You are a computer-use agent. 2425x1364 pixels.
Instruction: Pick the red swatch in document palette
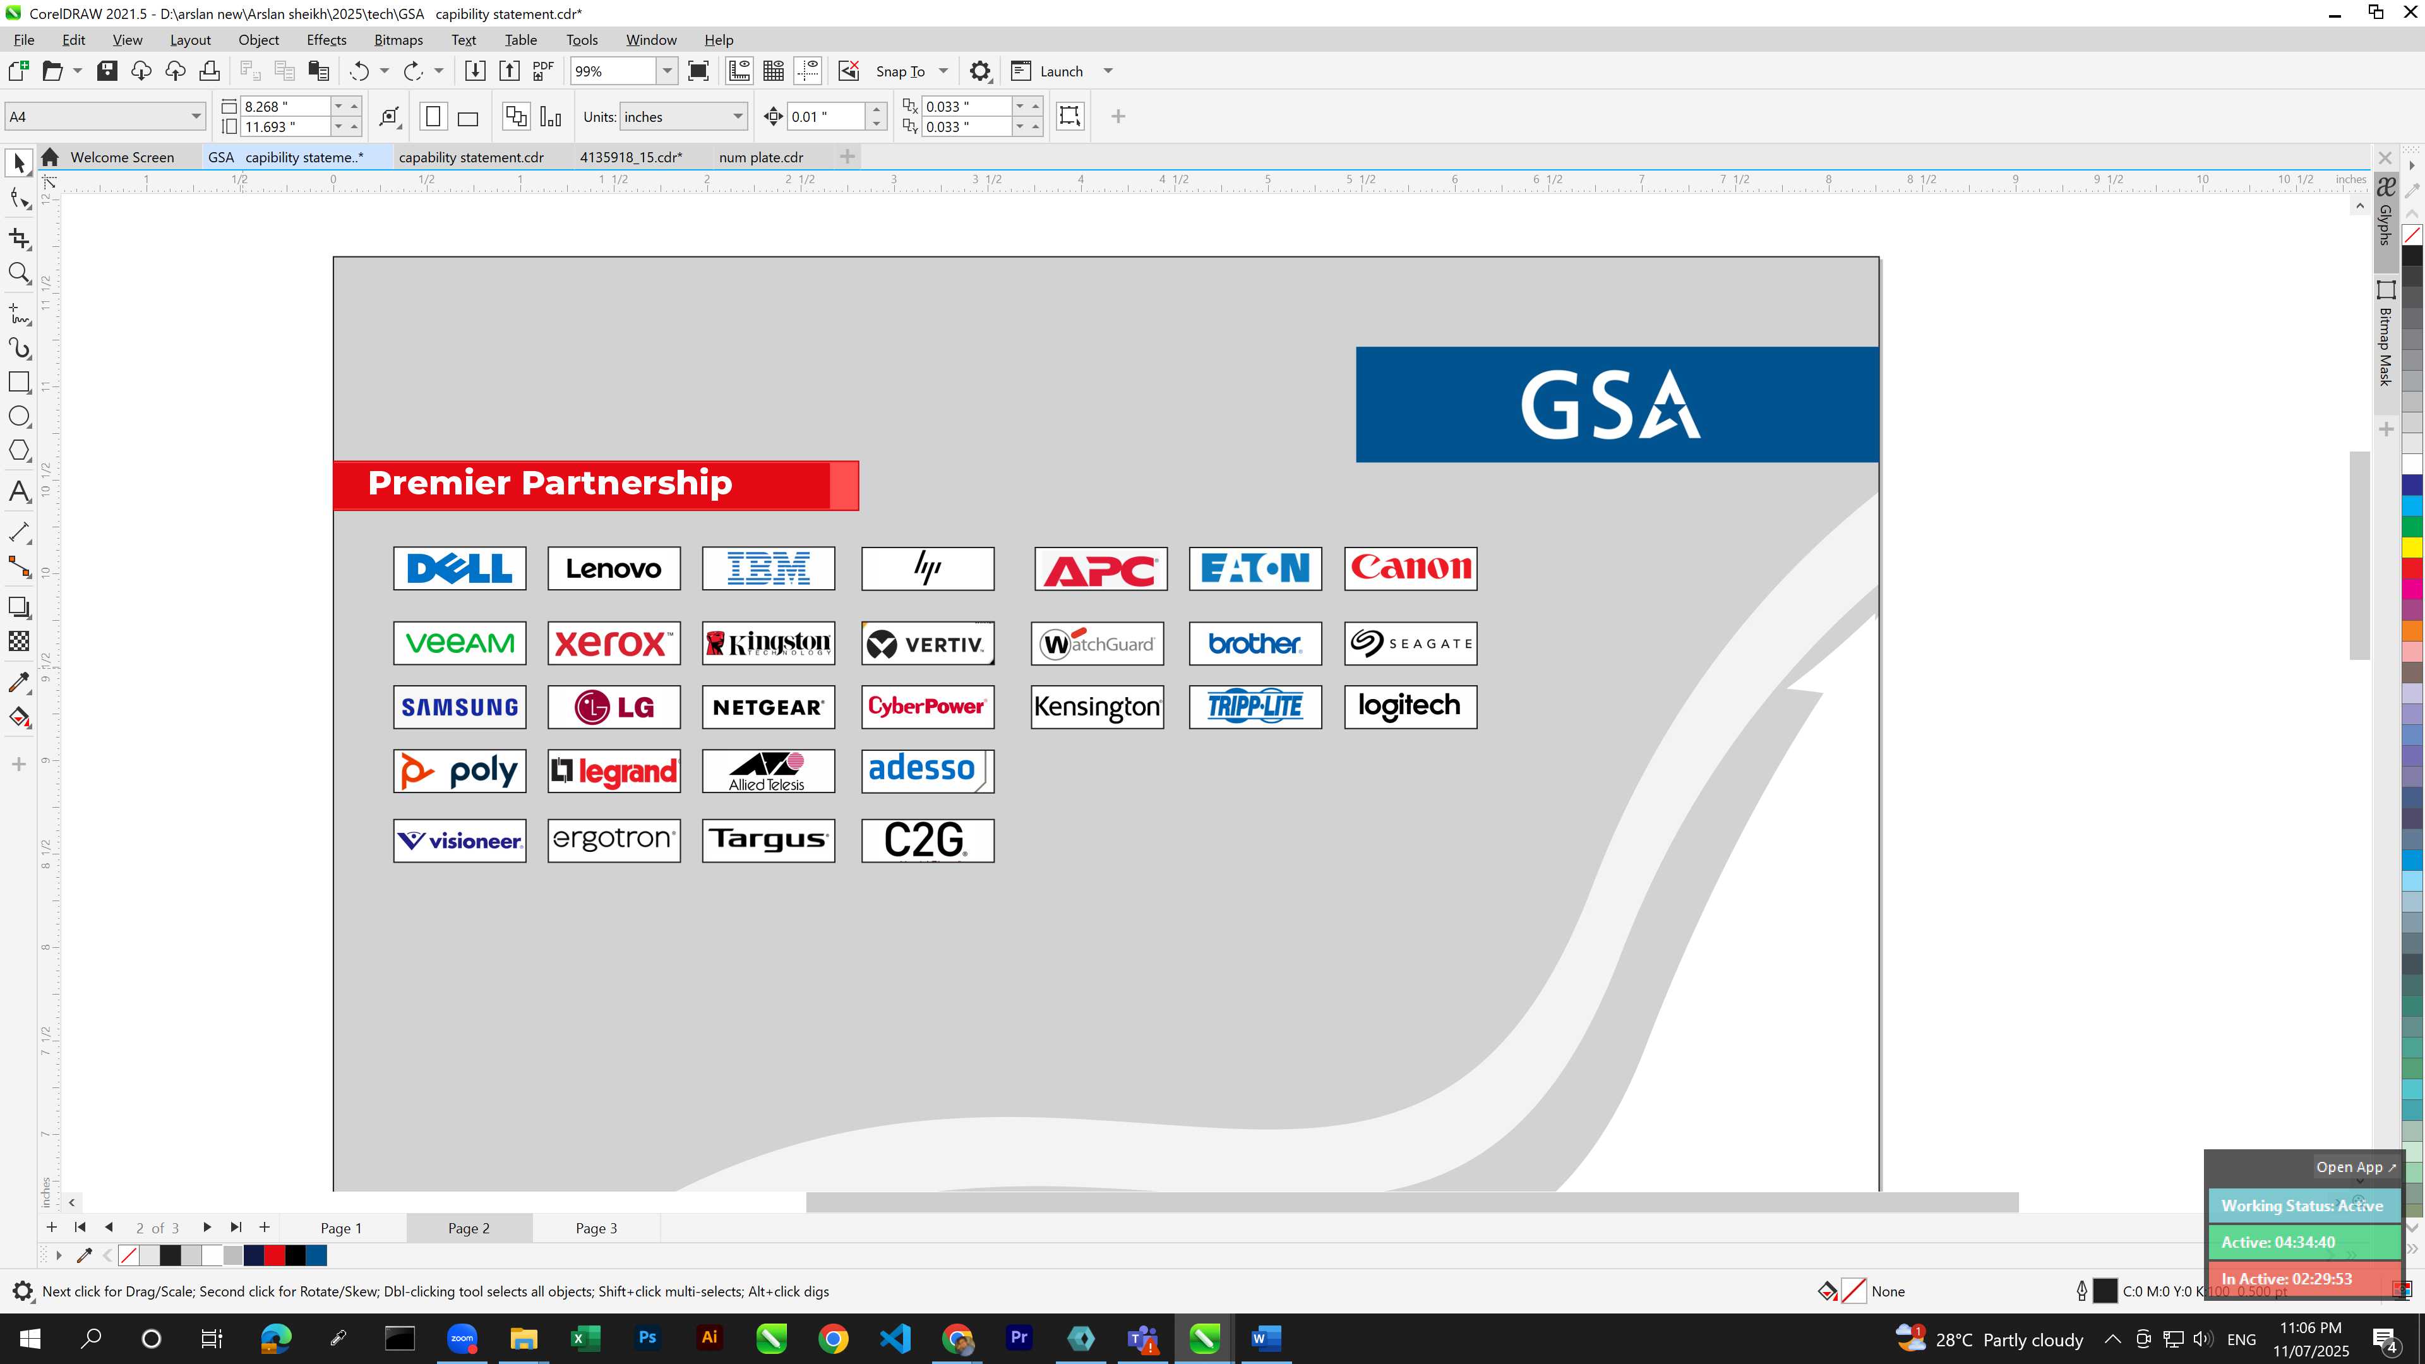click(274, 1256)
